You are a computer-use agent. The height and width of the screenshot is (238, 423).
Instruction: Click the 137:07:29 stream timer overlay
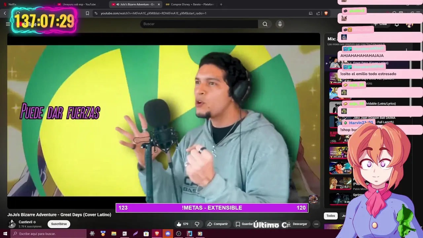pos(44,21)
